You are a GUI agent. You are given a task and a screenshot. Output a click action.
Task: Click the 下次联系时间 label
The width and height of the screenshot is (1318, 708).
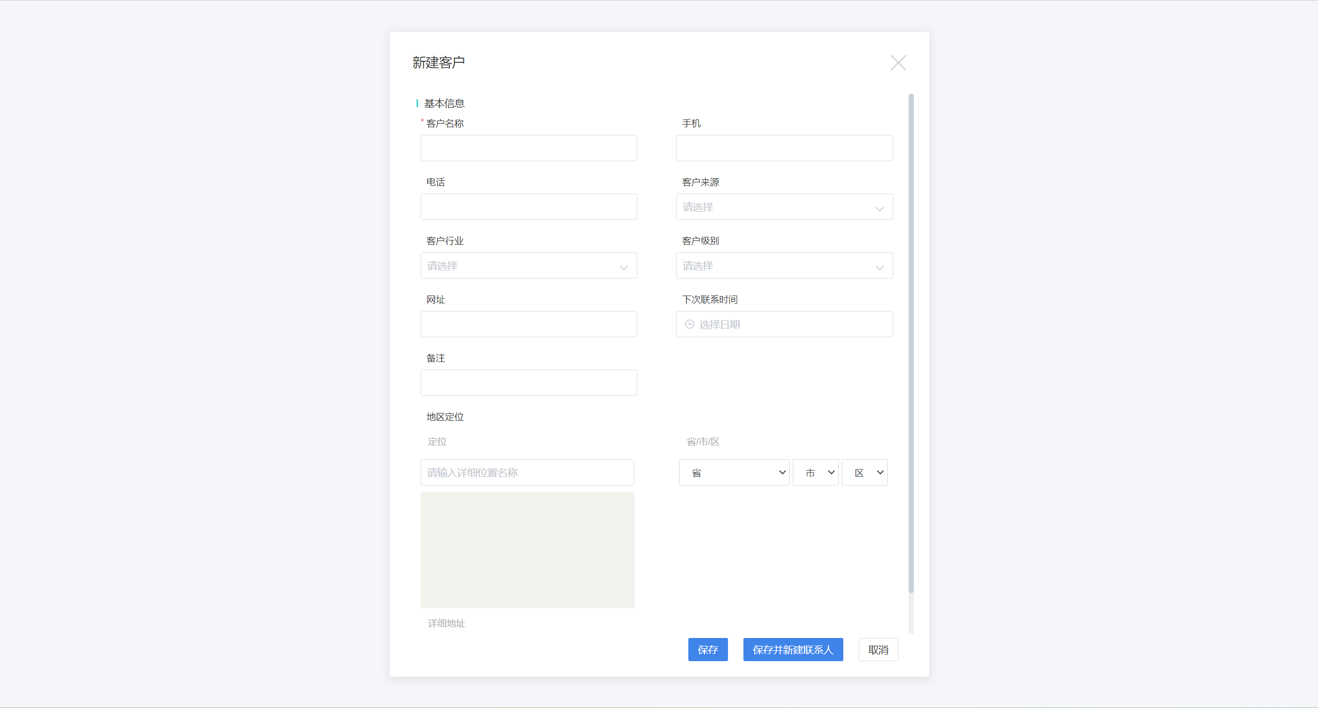click(x=709, y=299)
